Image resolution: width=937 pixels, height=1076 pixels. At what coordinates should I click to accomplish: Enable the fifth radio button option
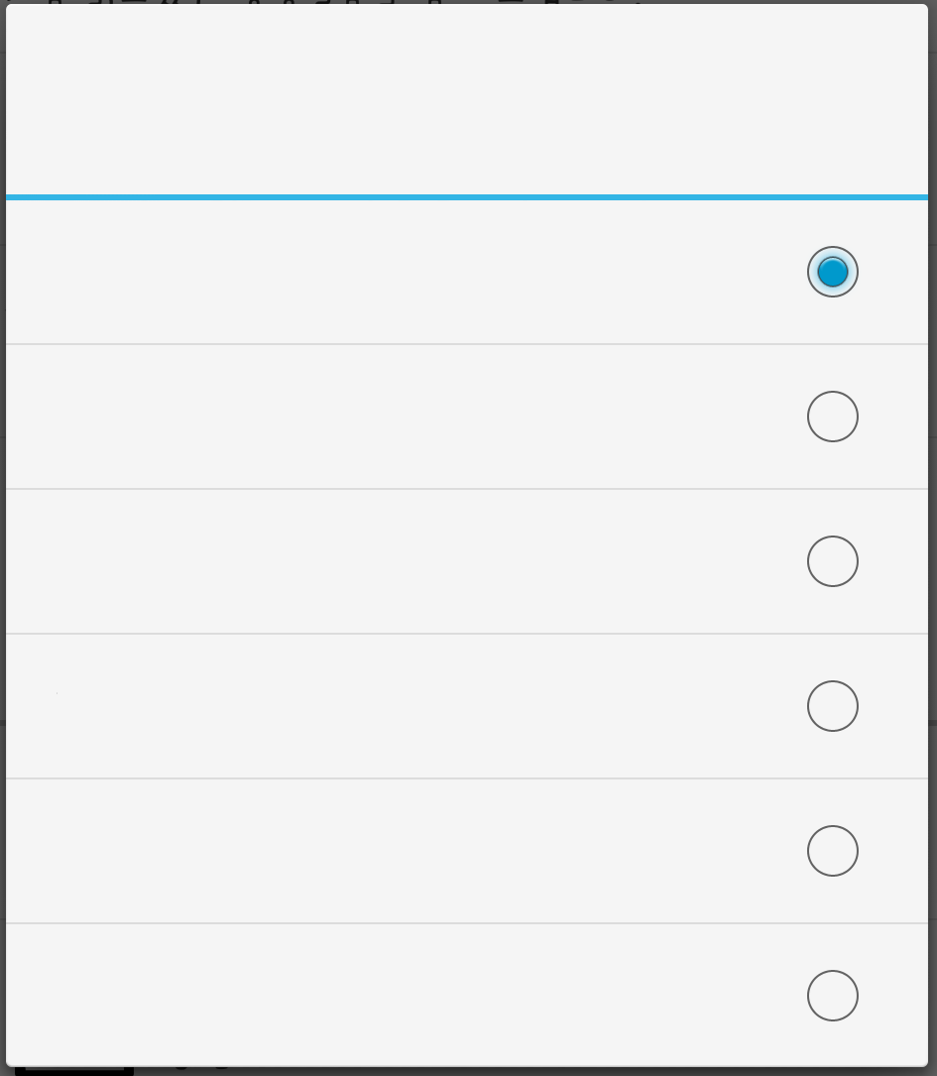coord(832,851)
